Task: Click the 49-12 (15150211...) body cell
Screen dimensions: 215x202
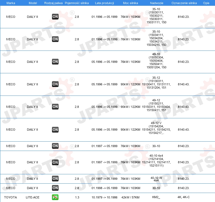Action: tap(156, 105)
